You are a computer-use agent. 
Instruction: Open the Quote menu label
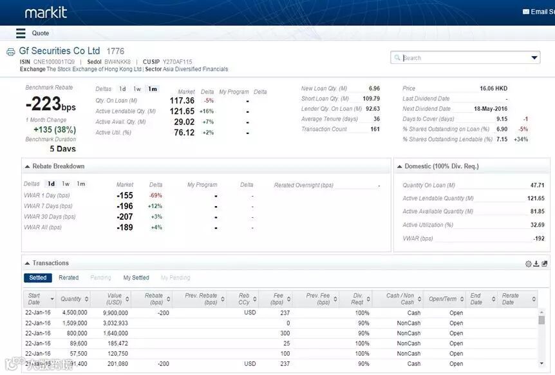pos(41,34)
